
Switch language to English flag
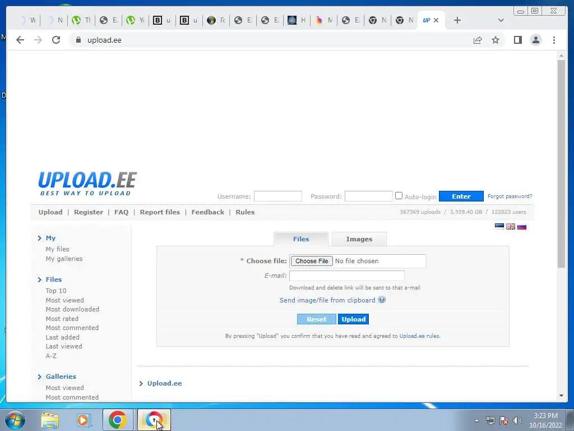[510, 226]
